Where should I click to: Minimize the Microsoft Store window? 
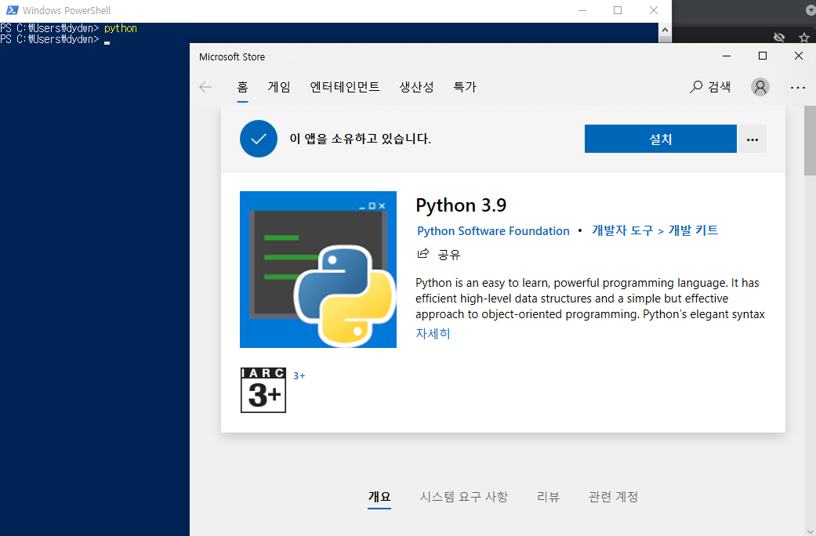(x=727, y=56)
